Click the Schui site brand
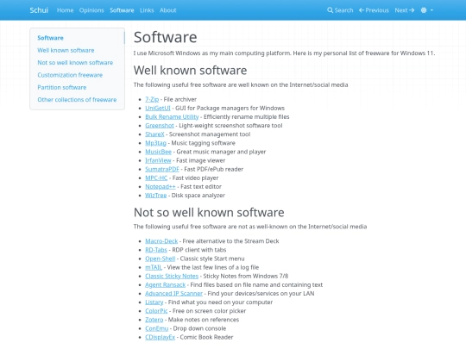This screenshot has width=466, height=349. [39, 10]
